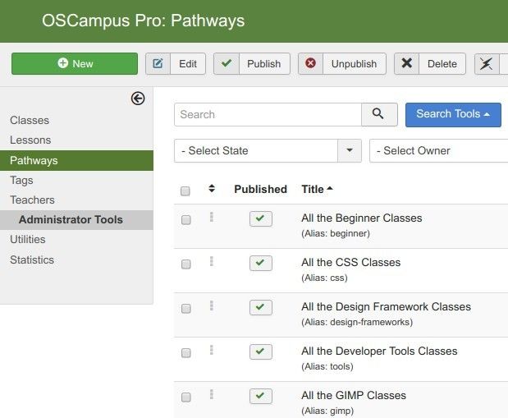Click the GIMP Classes drag handle

point(212,394)
